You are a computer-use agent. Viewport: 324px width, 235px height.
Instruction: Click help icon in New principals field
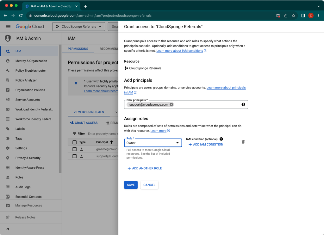pos(243,104)
